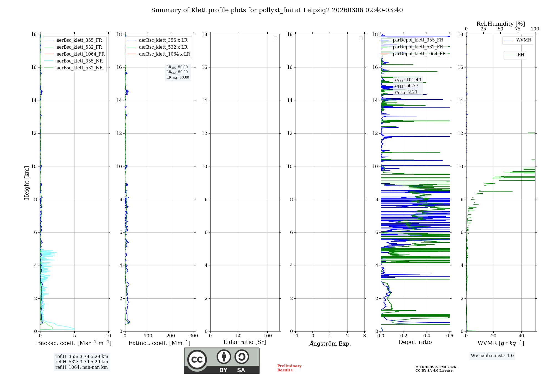This screenshot has width=554, height=376.
Task: Click the RH legend entry
Action: [520, 55]
